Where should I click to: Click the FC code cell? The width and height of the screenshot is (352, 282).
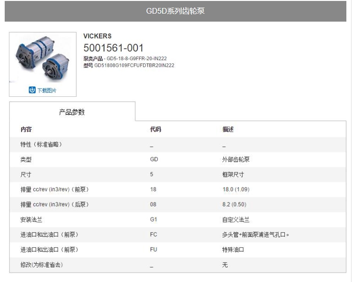click(153, 235)
